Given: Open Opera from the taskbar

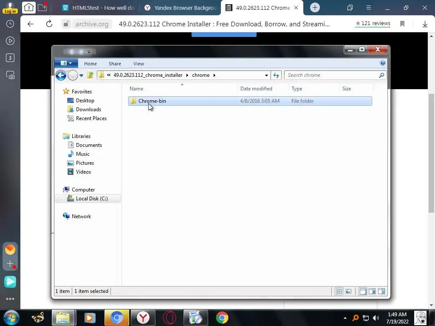Looking at the screenshot, I should point(169,318).
